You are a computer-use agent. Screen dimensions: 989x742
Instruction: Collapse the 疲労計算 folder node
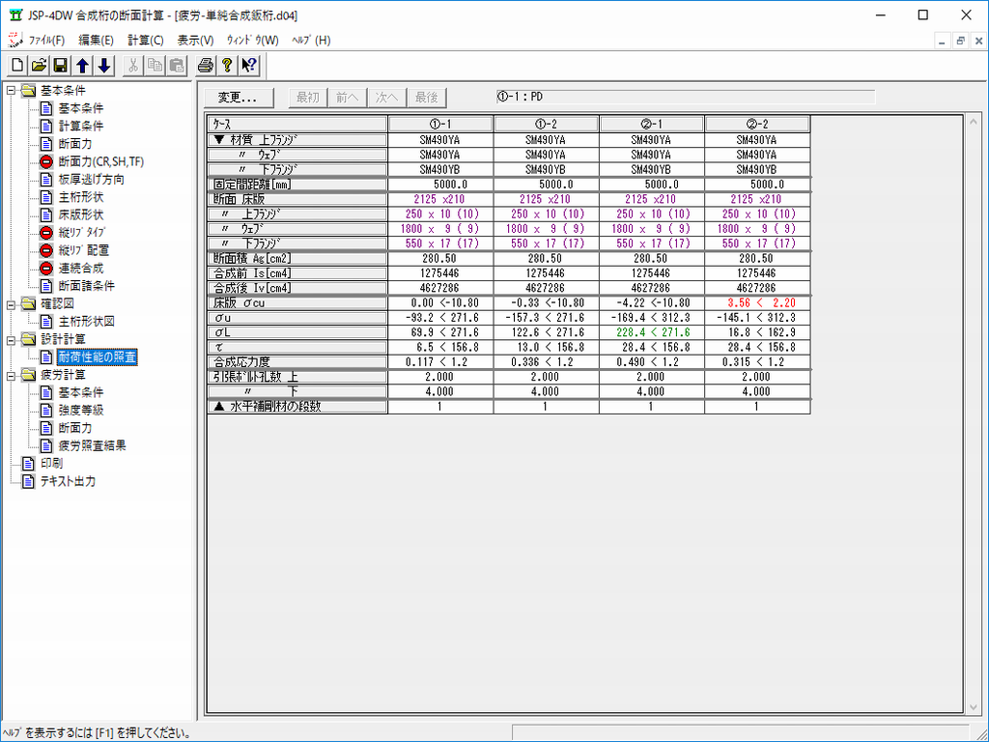(x=11, y=375)
